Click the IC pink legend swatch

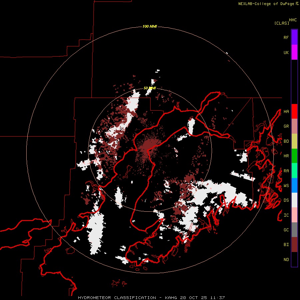coord(294,215)
